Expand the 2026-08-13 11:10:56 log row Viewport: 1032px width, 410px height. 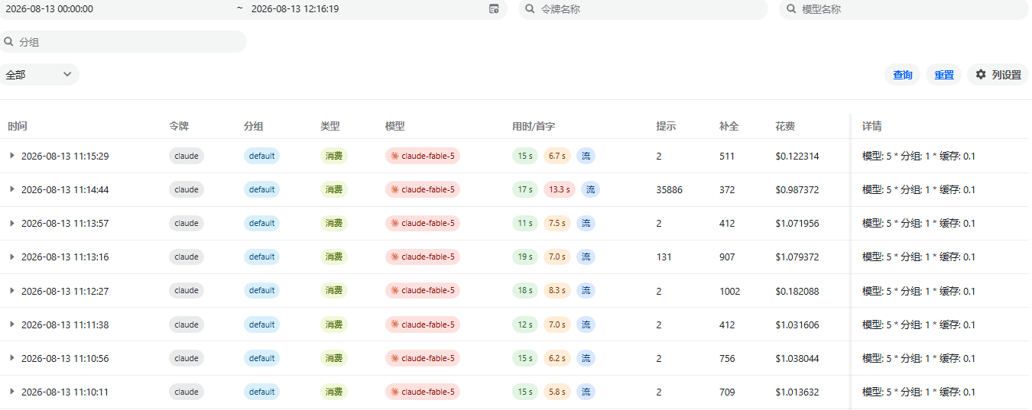tap(11, 358)
